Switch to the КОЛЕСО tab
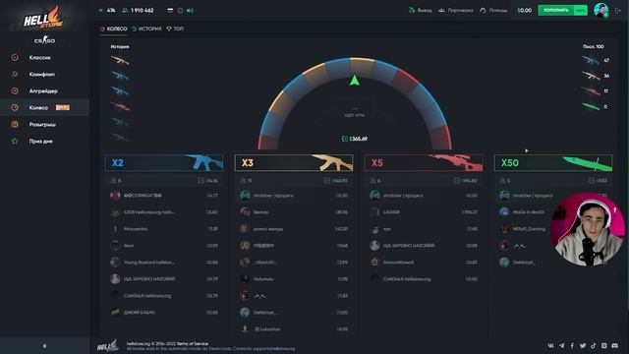 coord(114,29)
